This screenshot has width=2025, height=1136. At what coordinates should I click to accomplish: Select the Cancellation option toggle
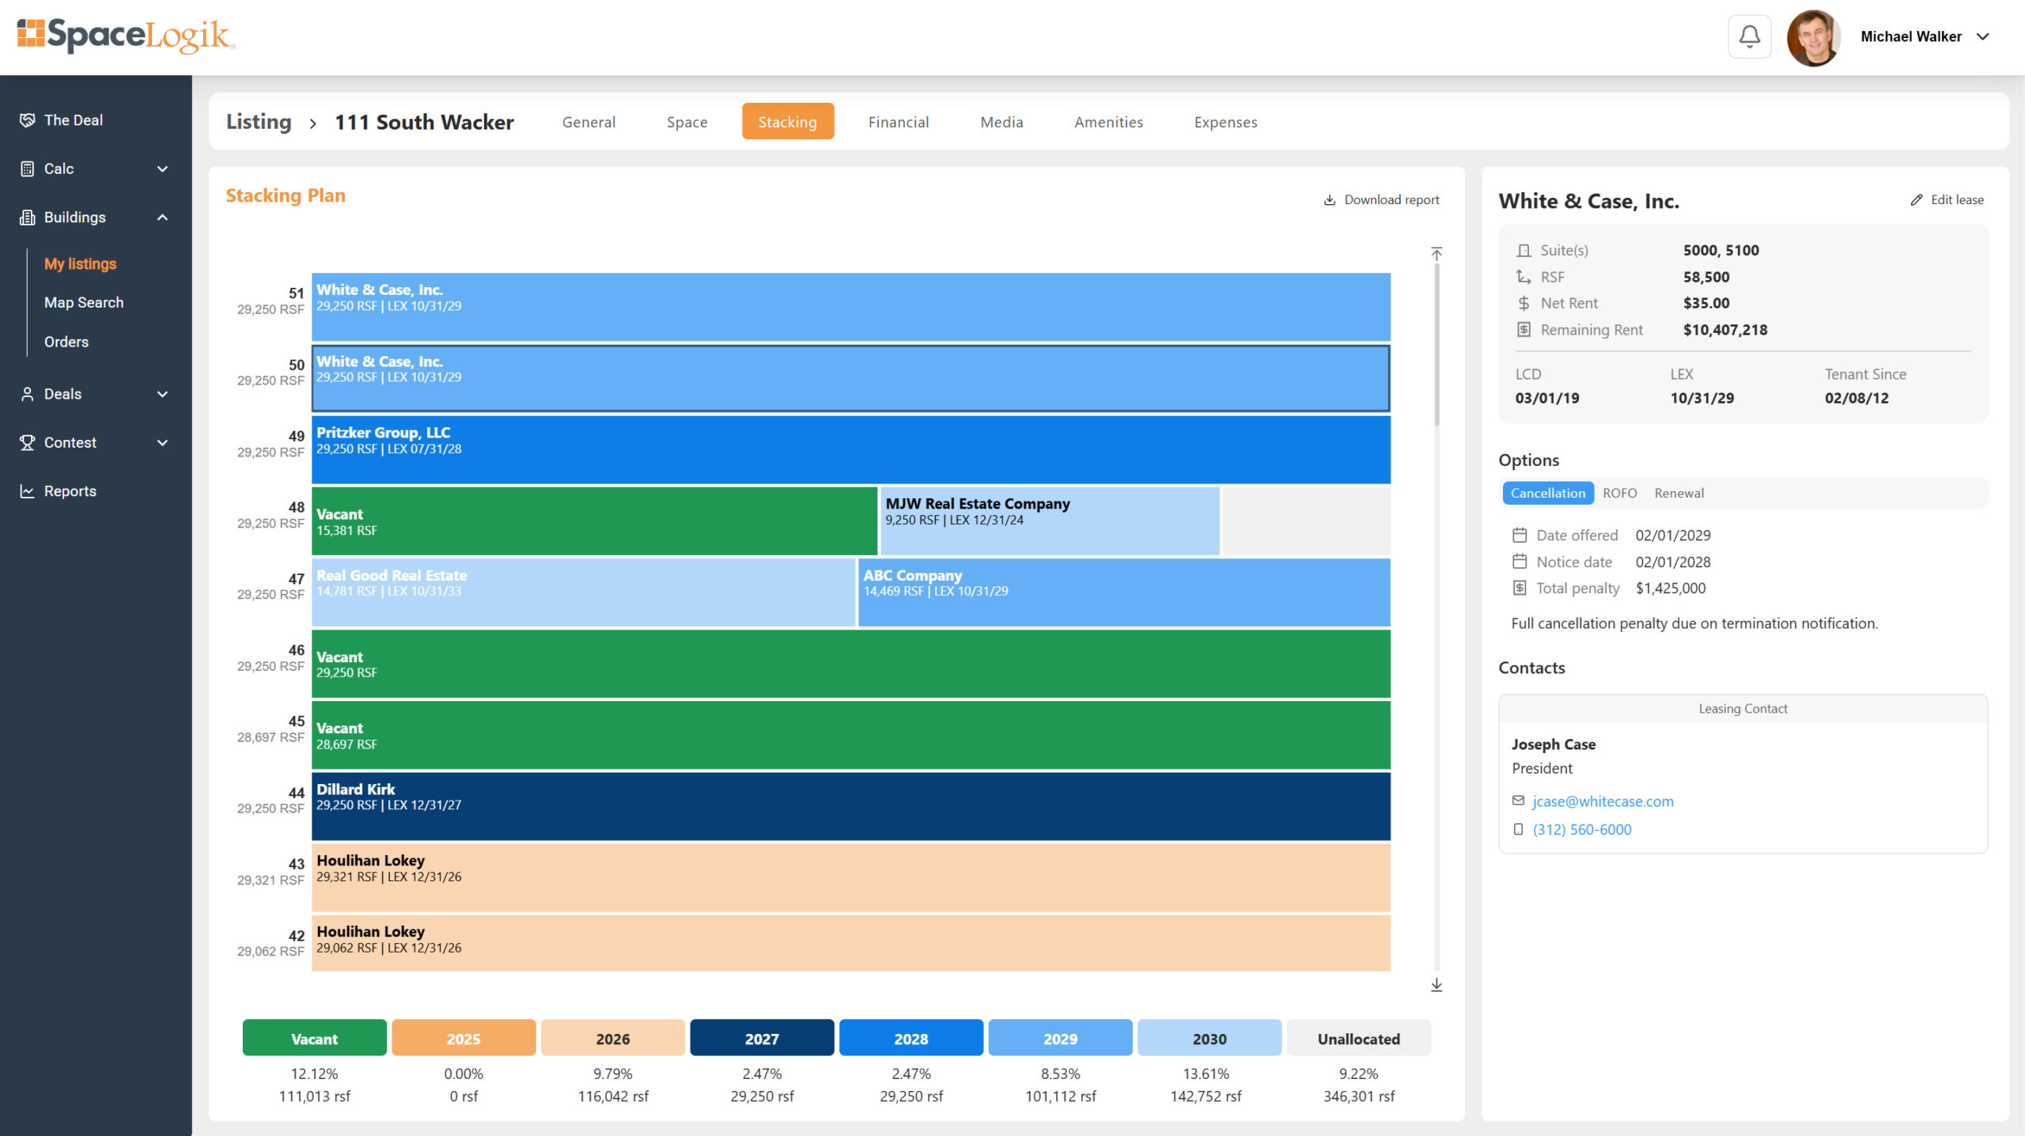[1547, 493]
